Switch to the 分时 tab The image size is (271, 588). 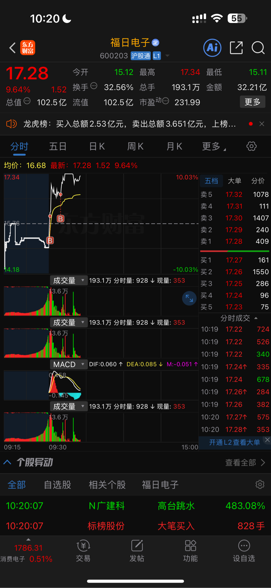click(x=19, y=147)
